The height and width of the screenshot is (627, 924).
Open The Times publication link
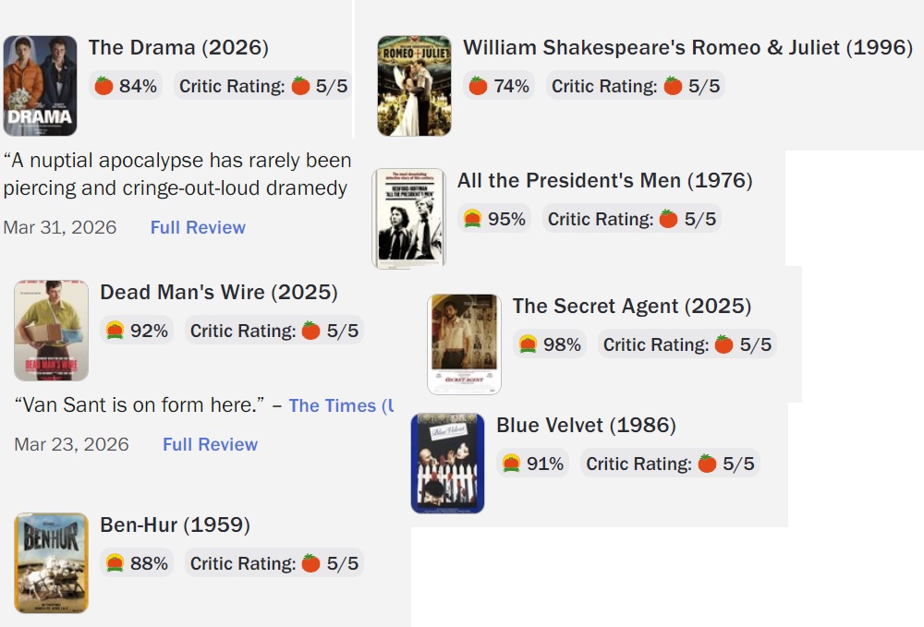337,406
